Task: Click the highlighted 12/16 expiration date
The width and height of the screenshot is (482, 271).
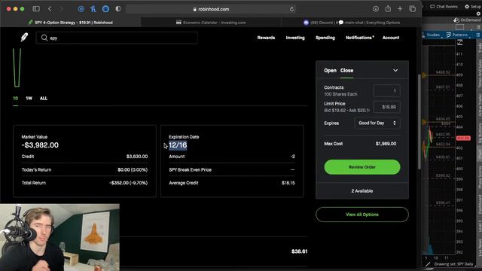Action: (x=178, y=145)
